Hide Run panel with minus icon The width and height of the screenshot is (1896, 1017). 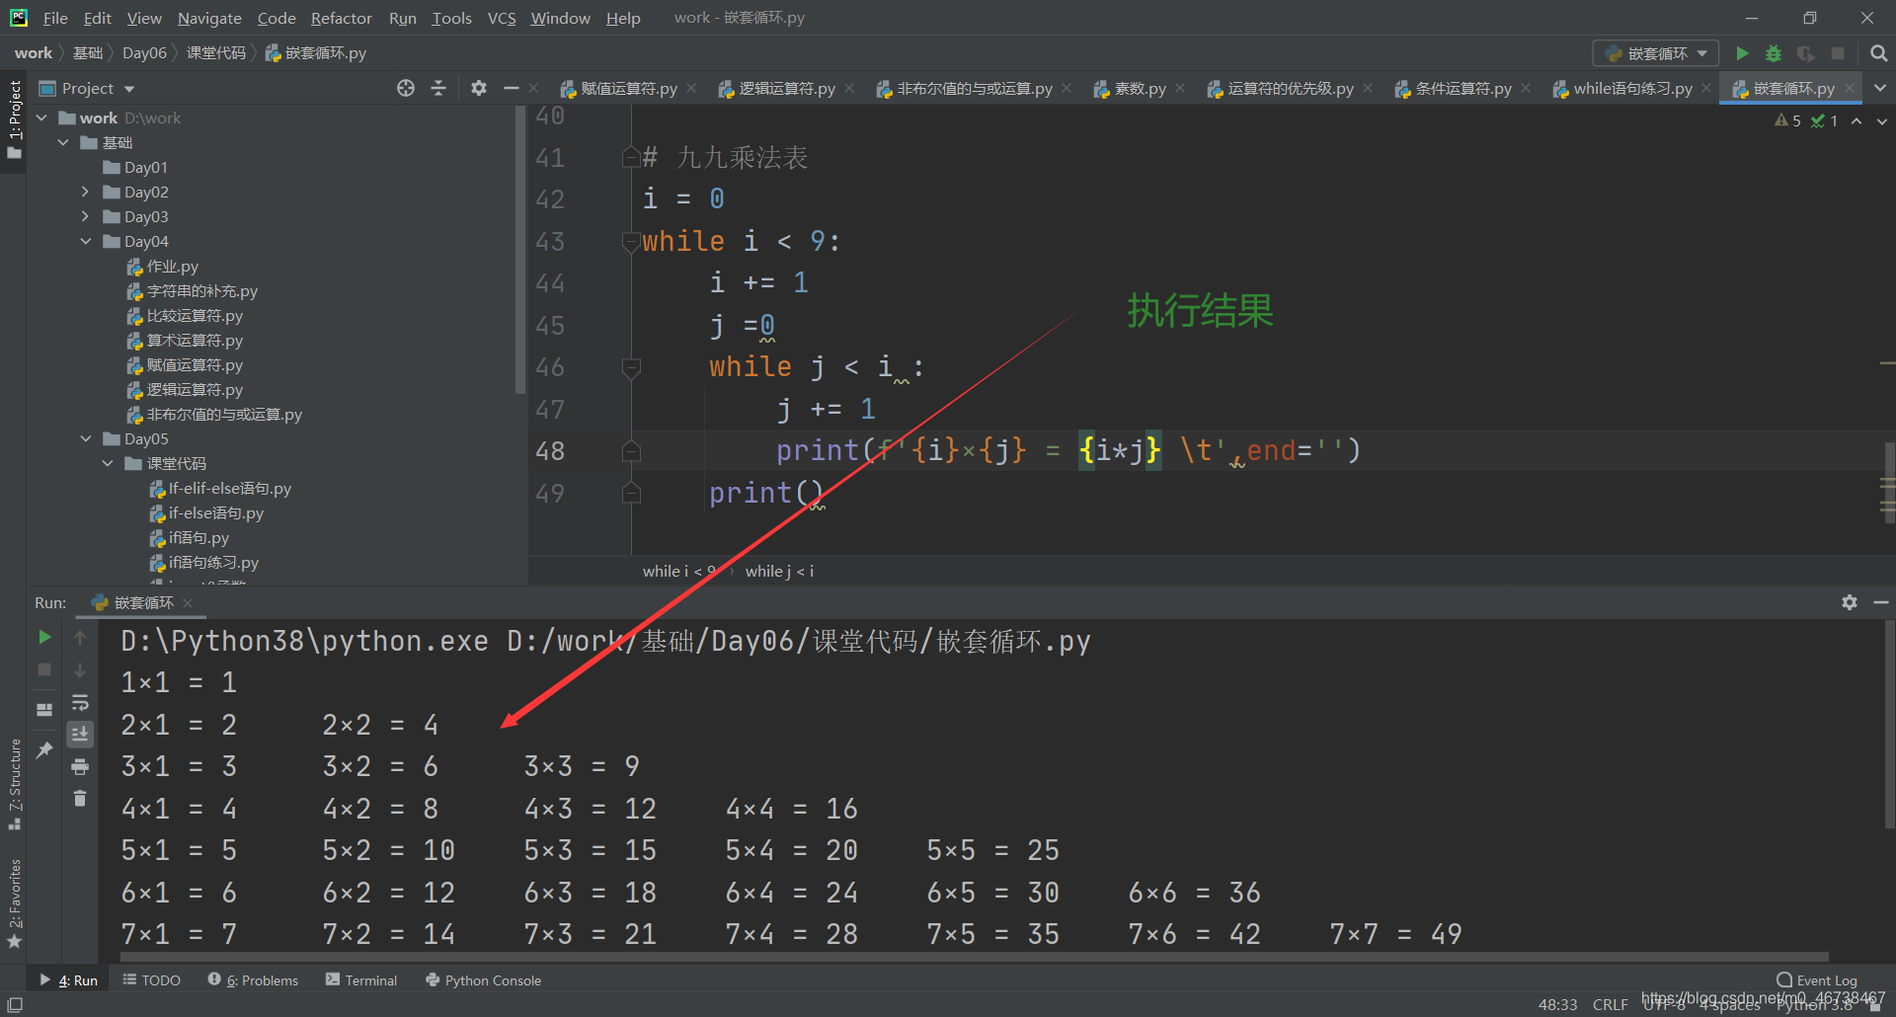point(1881,602)
